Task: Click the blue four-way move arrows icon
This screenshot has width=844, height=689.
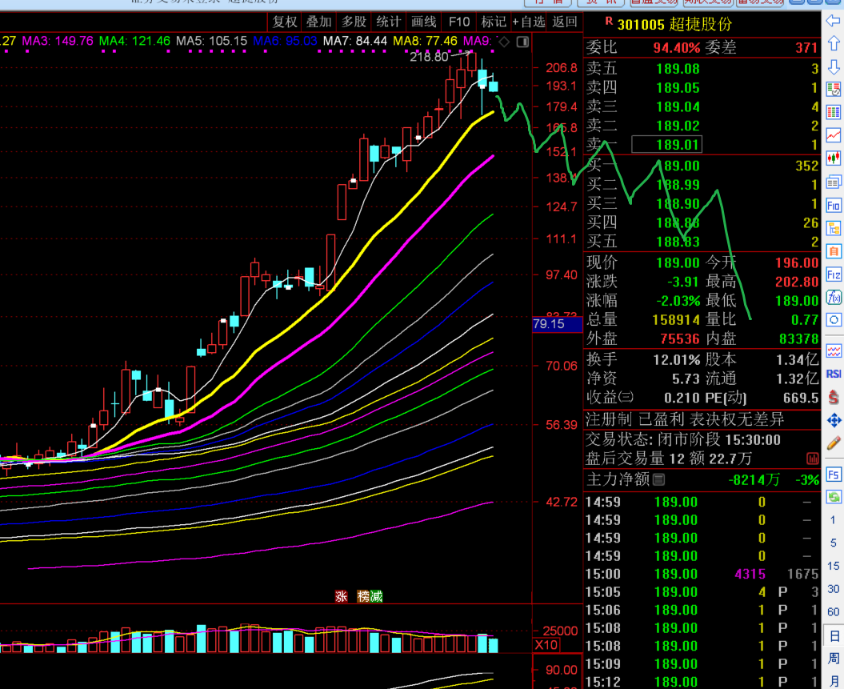Action: (x=834, y=420)
